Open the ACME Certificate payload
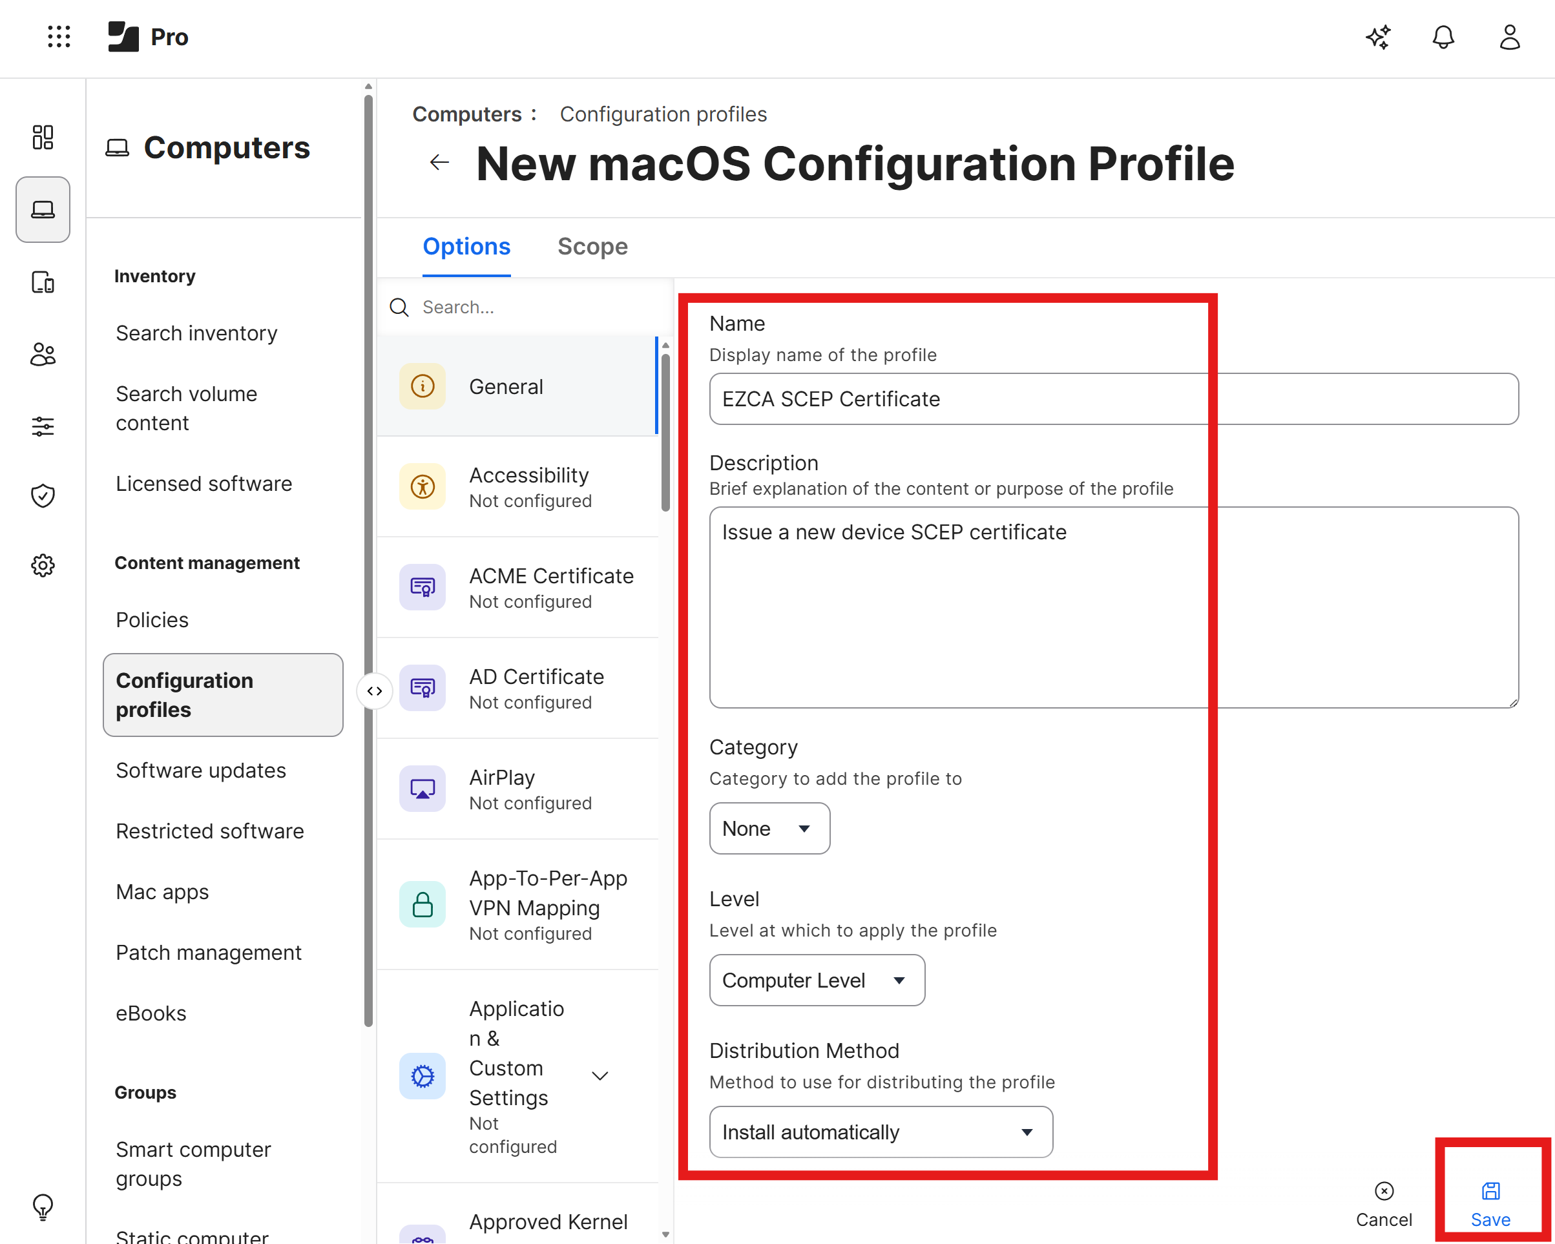Screen dimensions: 1555x1244 pos(422,587)
